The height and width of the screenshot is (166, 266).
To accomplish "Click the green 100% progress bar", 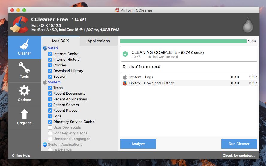I will pos(183,41).
